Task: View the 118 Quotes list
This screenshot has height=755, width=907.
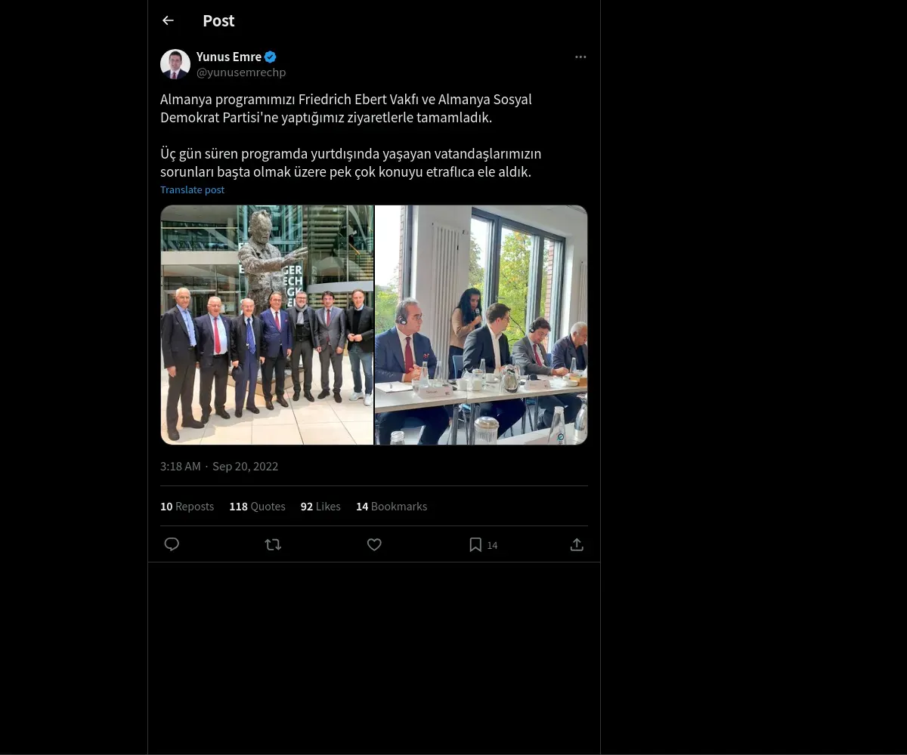Action: click(x=257, y=507)
